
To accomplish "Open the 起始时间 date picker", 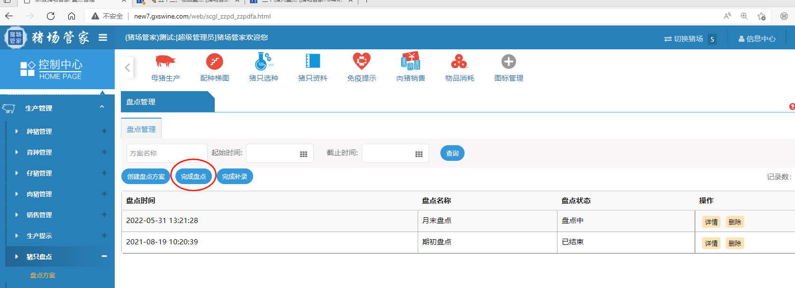I will (303, 154).
